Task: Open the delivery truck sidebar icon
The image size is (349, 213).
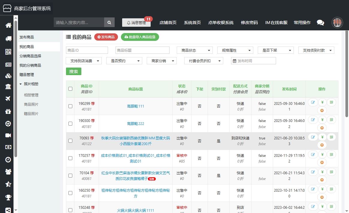Action: point(8,38)
